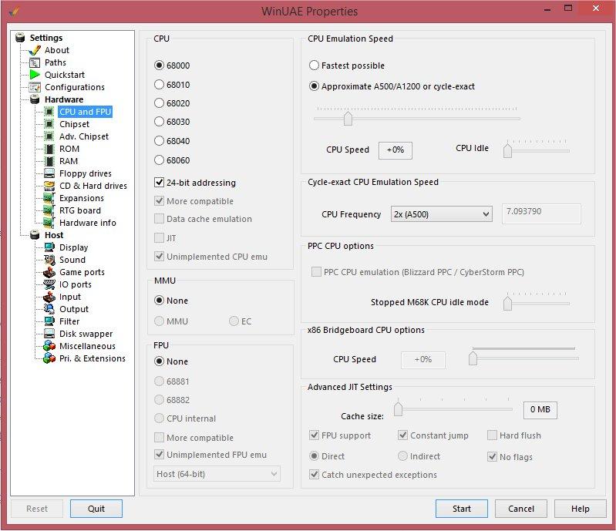Click the CD & Hard drives icon
616x531 pixels.
point(49,186)
